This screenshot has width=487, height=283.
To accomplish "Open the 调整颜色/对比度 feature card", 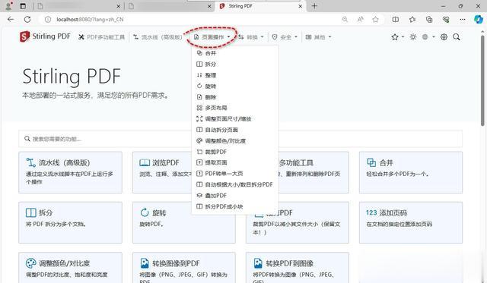I will pos(71,268).
